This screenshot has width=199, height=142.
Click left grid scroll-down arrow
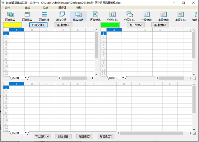96,75
